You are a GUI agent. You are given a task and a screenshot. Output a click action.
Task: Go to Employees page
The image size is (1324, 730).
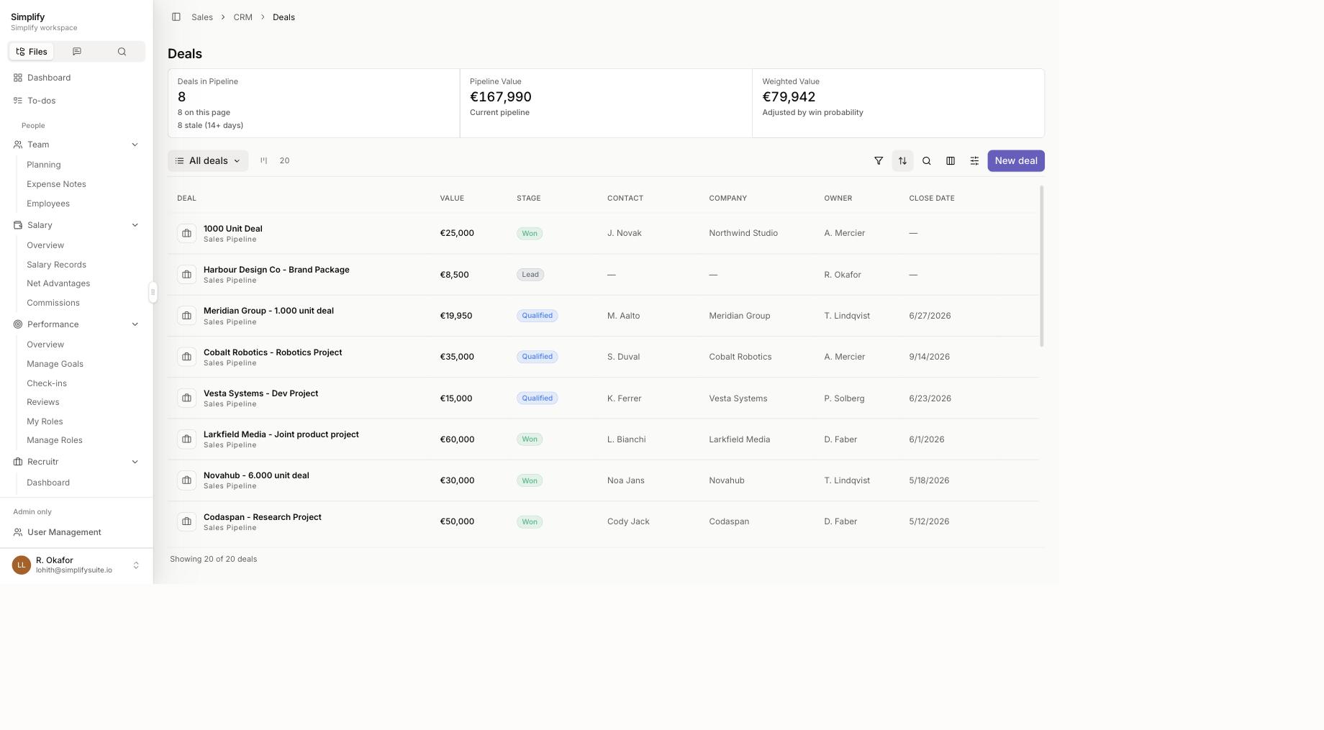click(x=48, y=204)
